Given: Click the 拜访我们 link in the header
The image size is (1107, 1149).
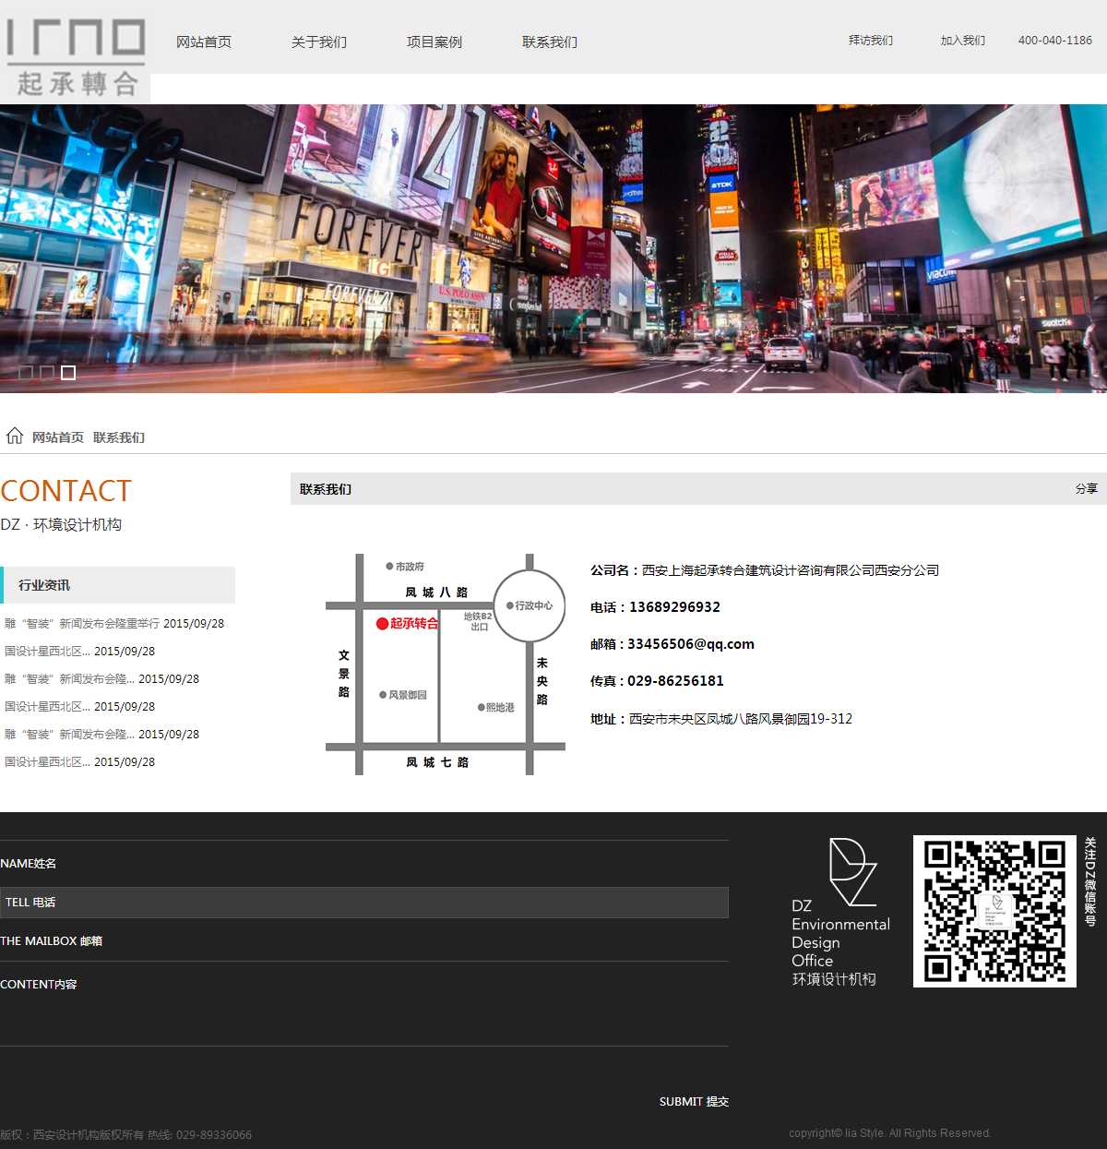Looking at the screenshot, I should click(x=871, y=41).
